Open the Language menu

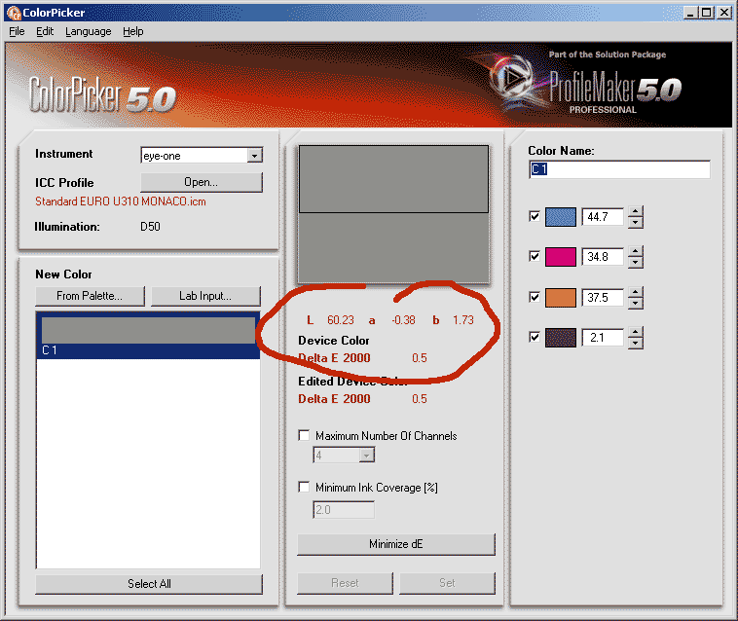[88, 31]
